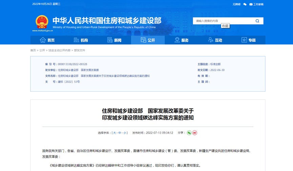The height and width of the screenshot is (171, 293).
Task: Open the 机构 navigation tab
Action: pyautogui.click(x=81, y=40)
